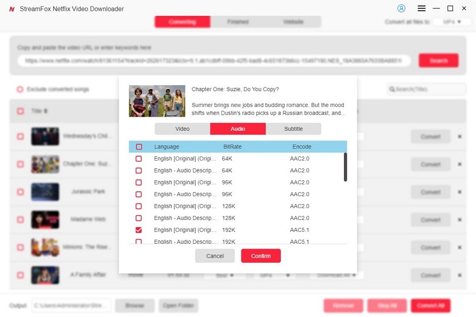Open the Website tab

coord(293,22)
